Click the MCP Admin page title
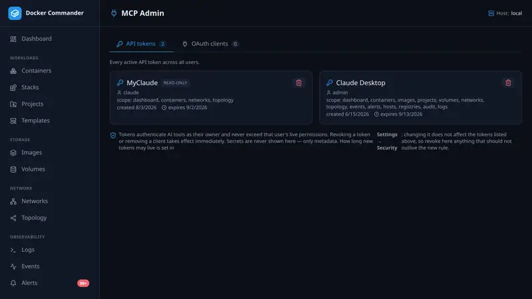 point(142,13)
